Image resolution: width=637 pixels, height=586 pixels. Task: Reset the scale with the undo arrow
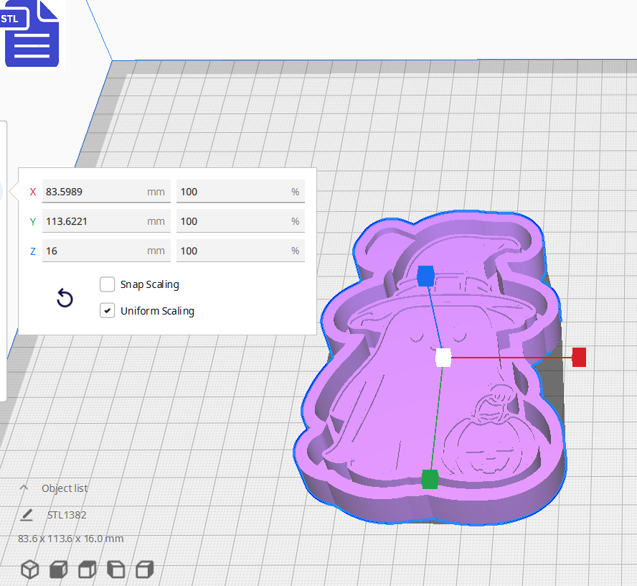tap(65, 298)
